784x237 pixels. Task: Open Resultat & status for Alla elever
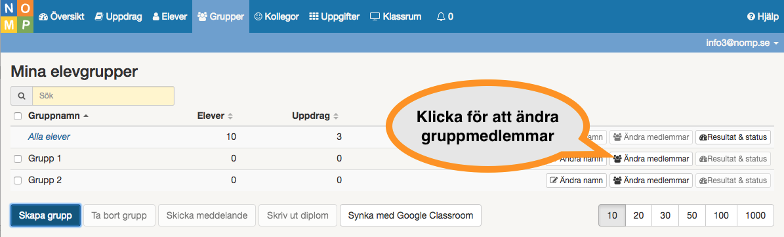(733, 137)
